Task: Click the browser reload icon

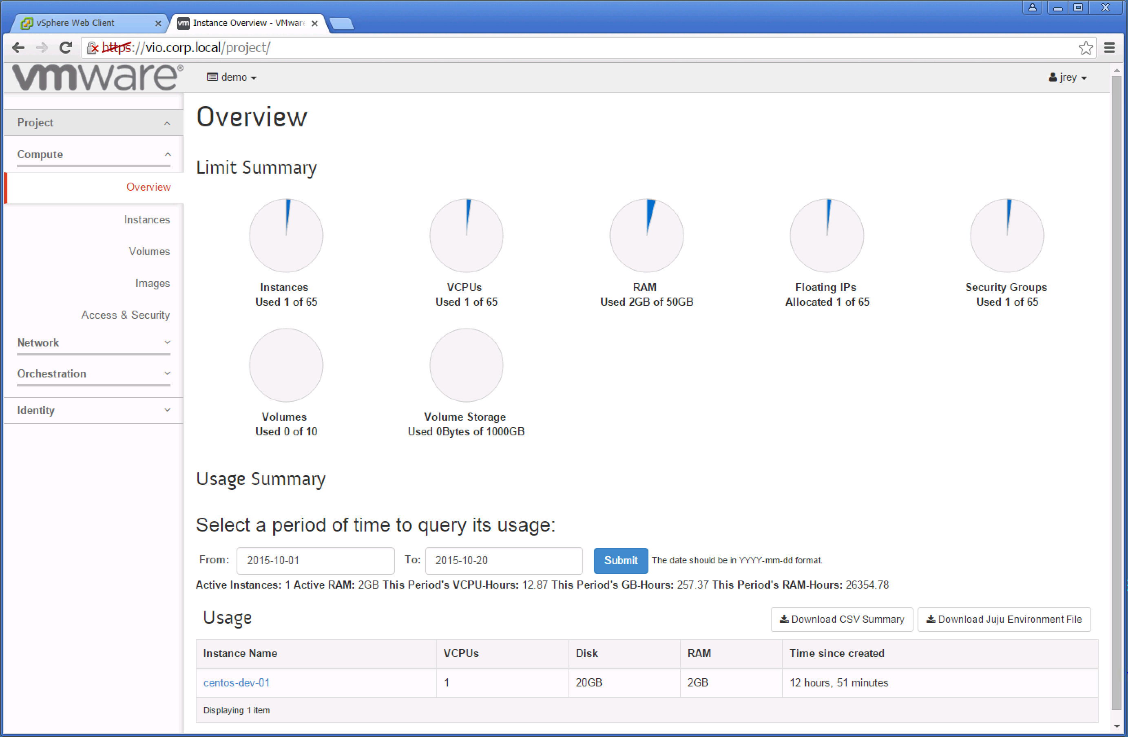Action: pos(66,47)
